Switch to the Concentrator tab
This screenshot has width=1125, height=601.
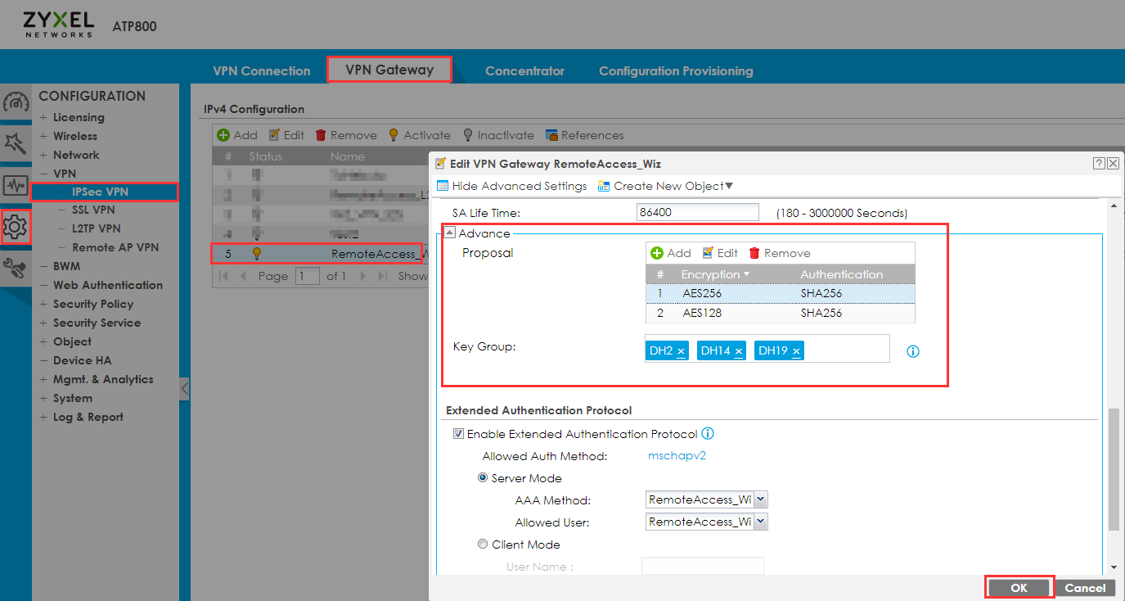coord(524,70)
